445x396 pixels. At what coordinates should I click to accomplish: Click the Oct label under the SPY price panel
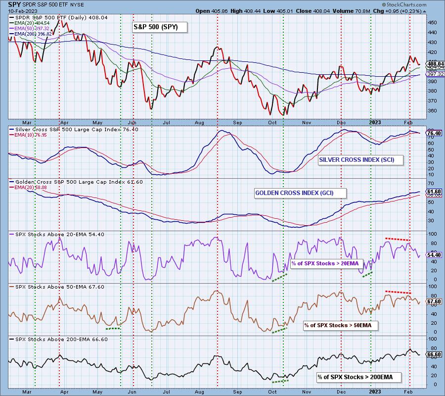pyautogui.click(x=272, y=122)
